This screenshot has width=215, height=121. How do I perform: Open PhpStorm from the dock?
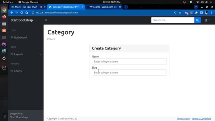click(4, 44)
